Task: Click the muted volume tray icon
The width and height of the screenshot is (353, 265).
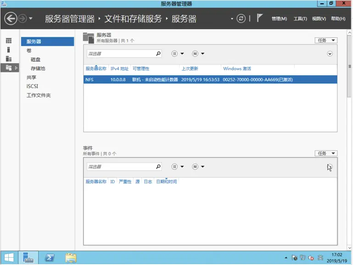Action: click(311, 258)
